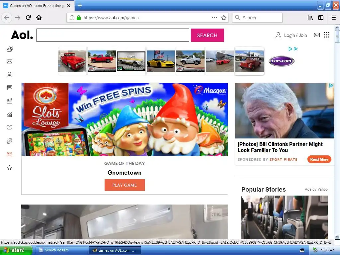Open the browser home page icon
This screenshot has height=255, width=340.
39,18
